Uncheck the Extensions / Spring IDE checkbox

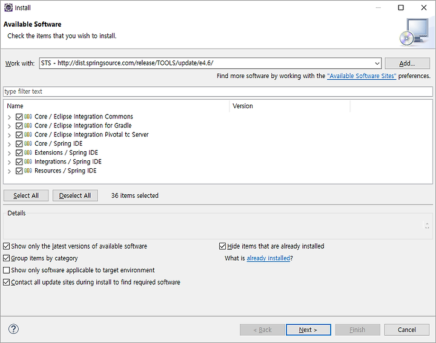tap(19, 153)
